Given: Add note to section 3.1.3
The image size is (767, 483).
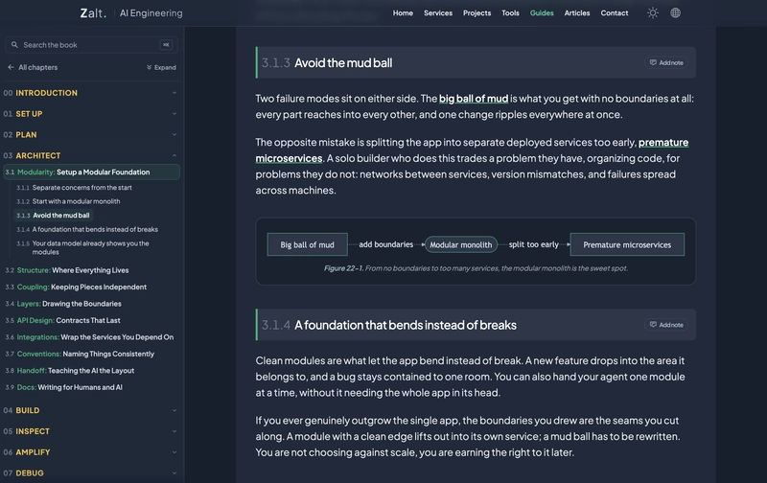Looking at the screenshot, I should (x=665, y=62).
